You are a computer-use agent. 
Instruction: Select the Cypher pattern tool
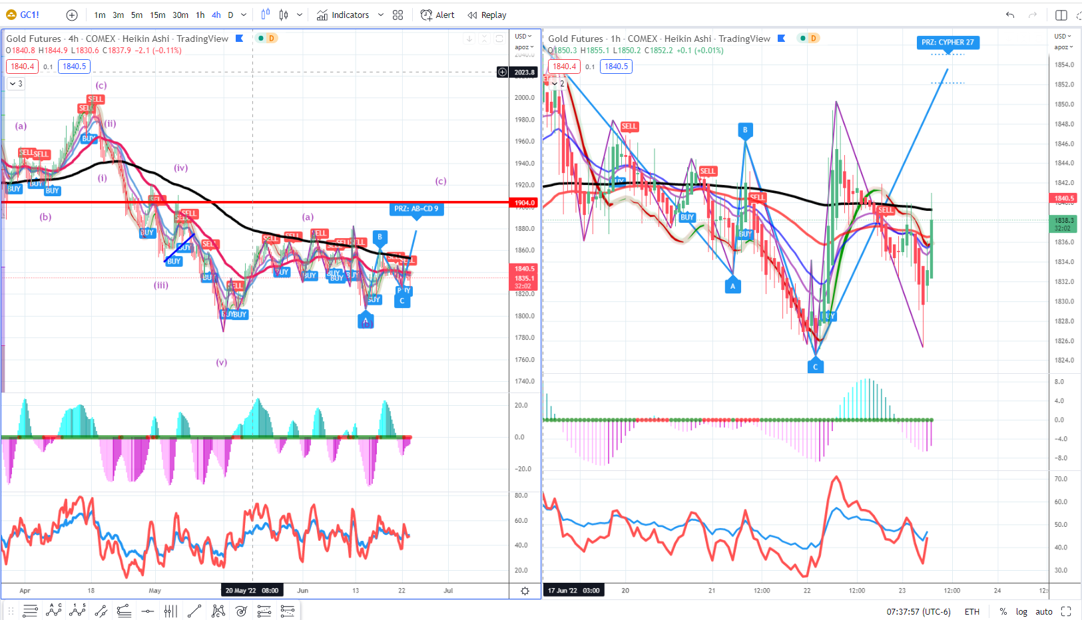click(x=218, y=611)
